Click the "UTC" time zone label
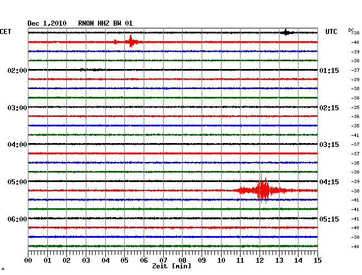362x275 pixels. [x=331, y=32]
